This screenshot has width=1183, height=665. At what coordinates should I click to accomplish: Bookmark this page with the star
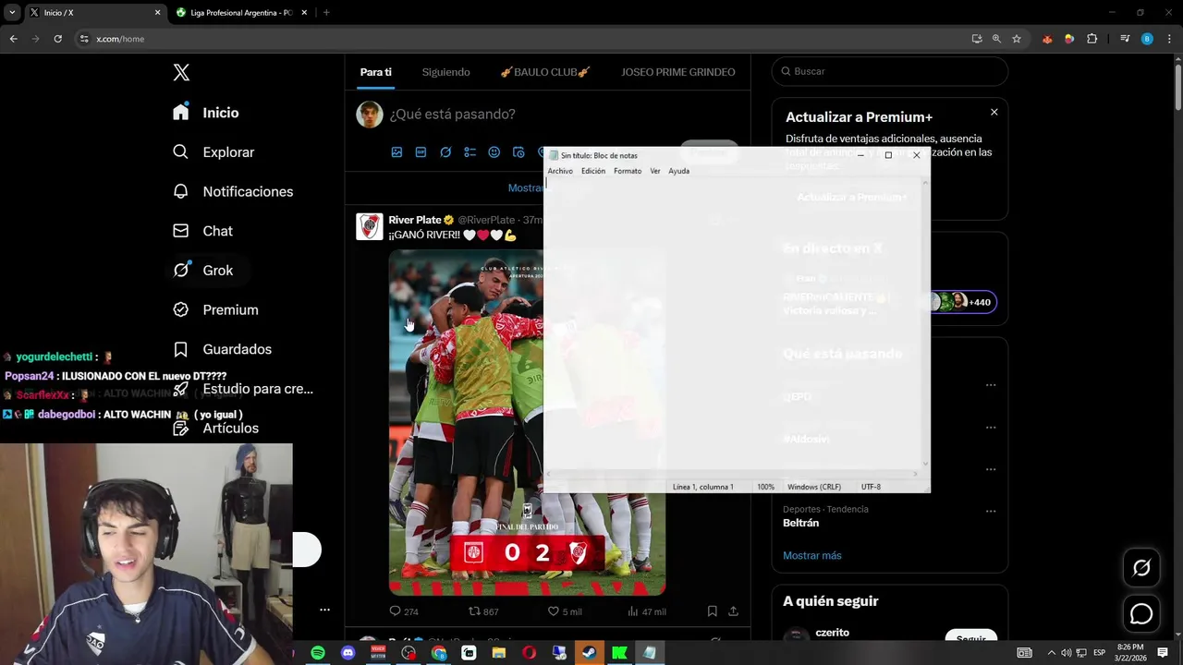[1017, 39]
